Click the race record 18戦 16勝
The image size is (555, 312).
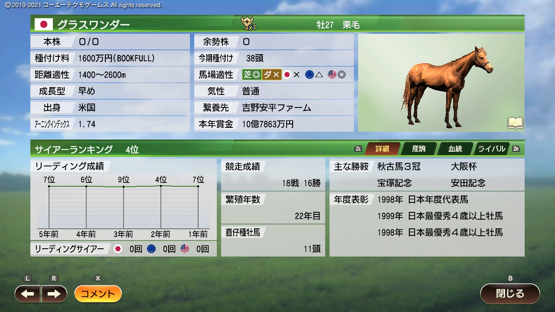(x=301, y=183)
